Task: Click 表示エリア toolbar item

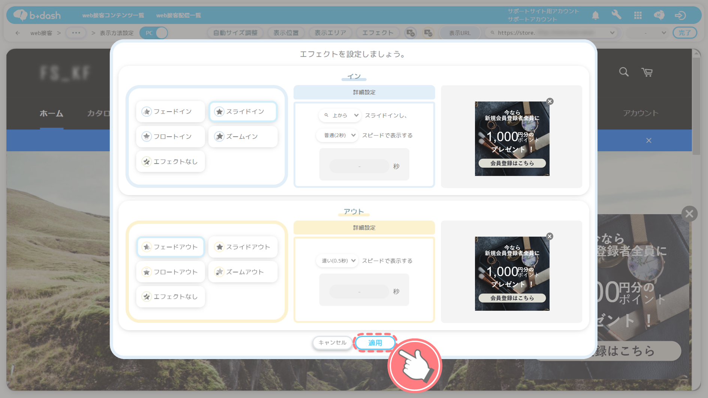Action: pyautogui.click(x=330, y=33)
